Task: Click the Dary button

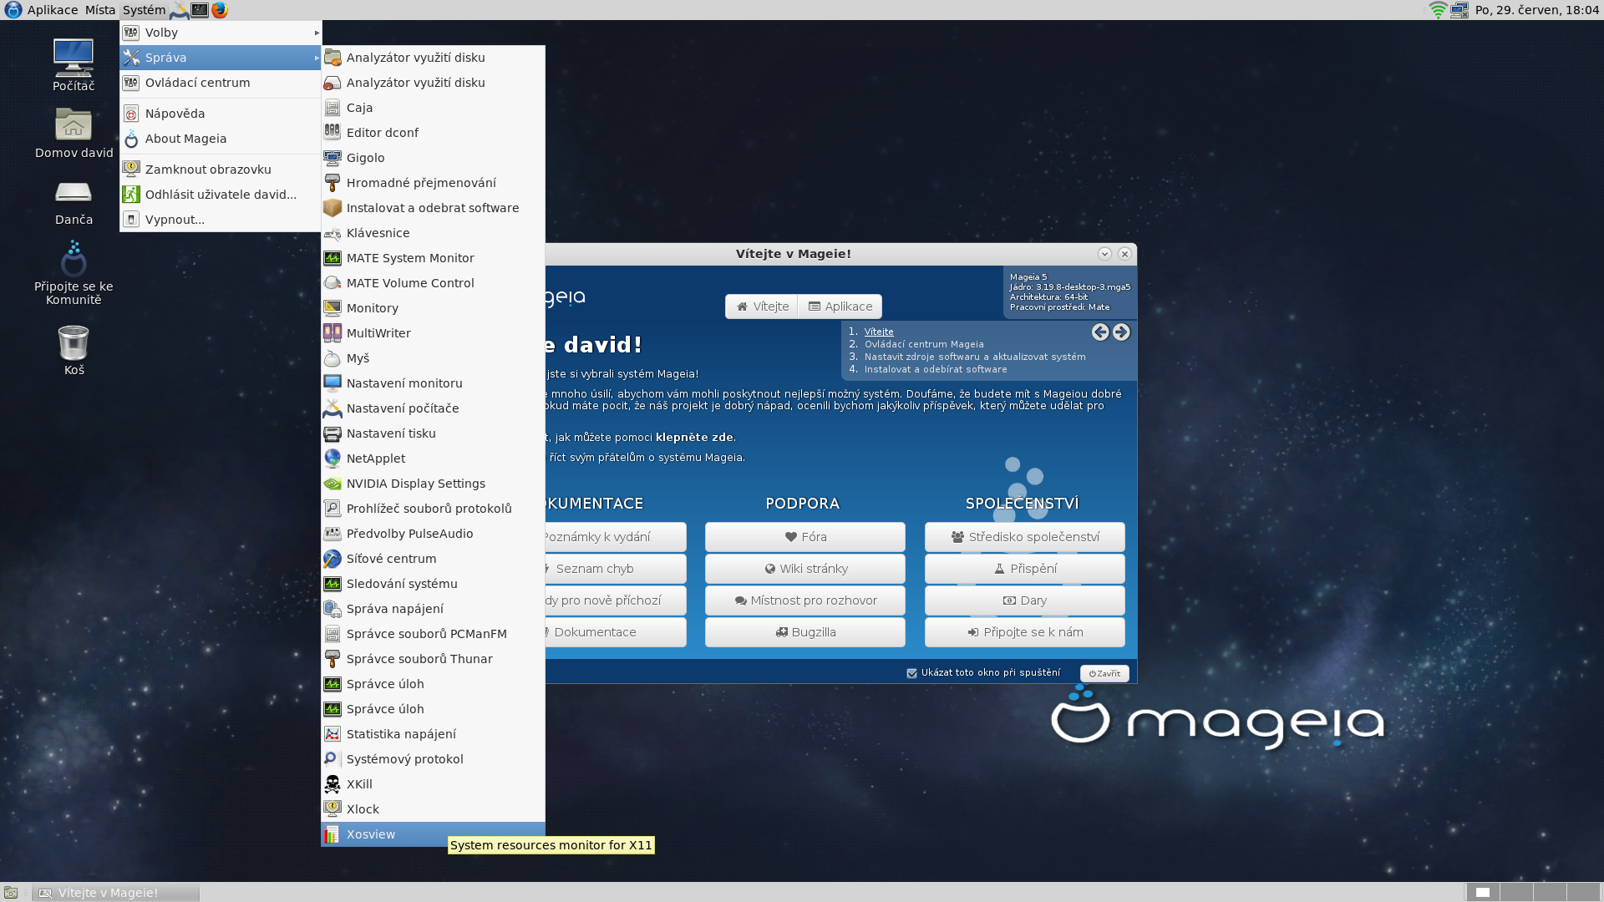Action: pos(1024,600)
